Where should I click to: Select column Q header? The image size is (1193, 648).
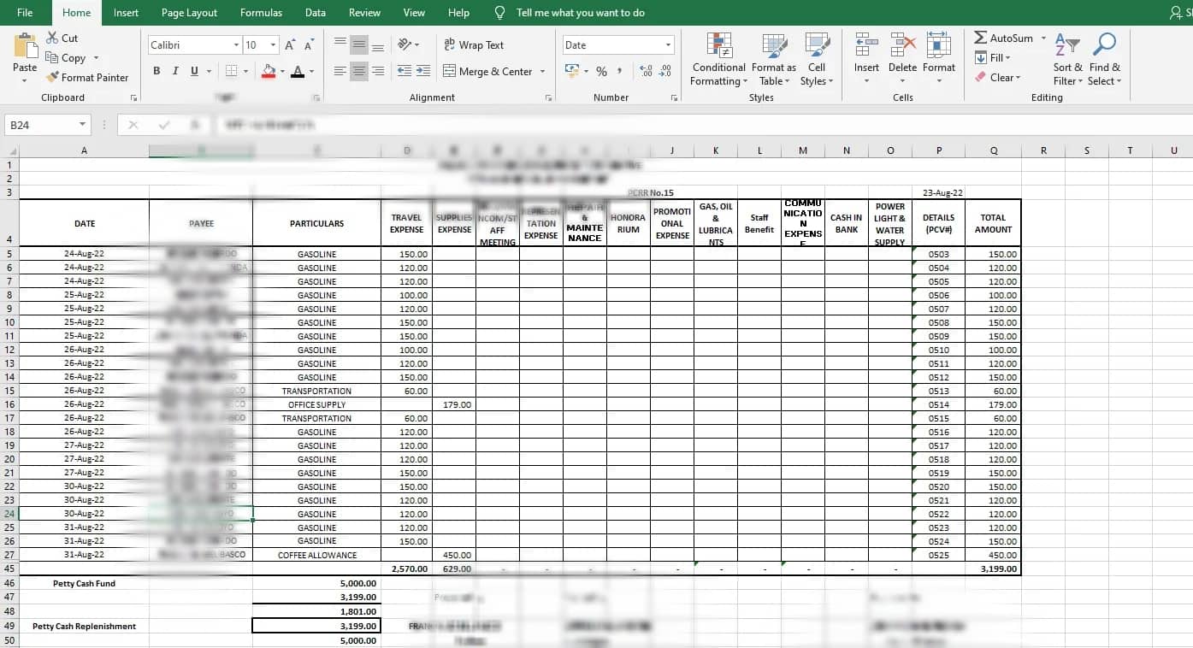993,150
